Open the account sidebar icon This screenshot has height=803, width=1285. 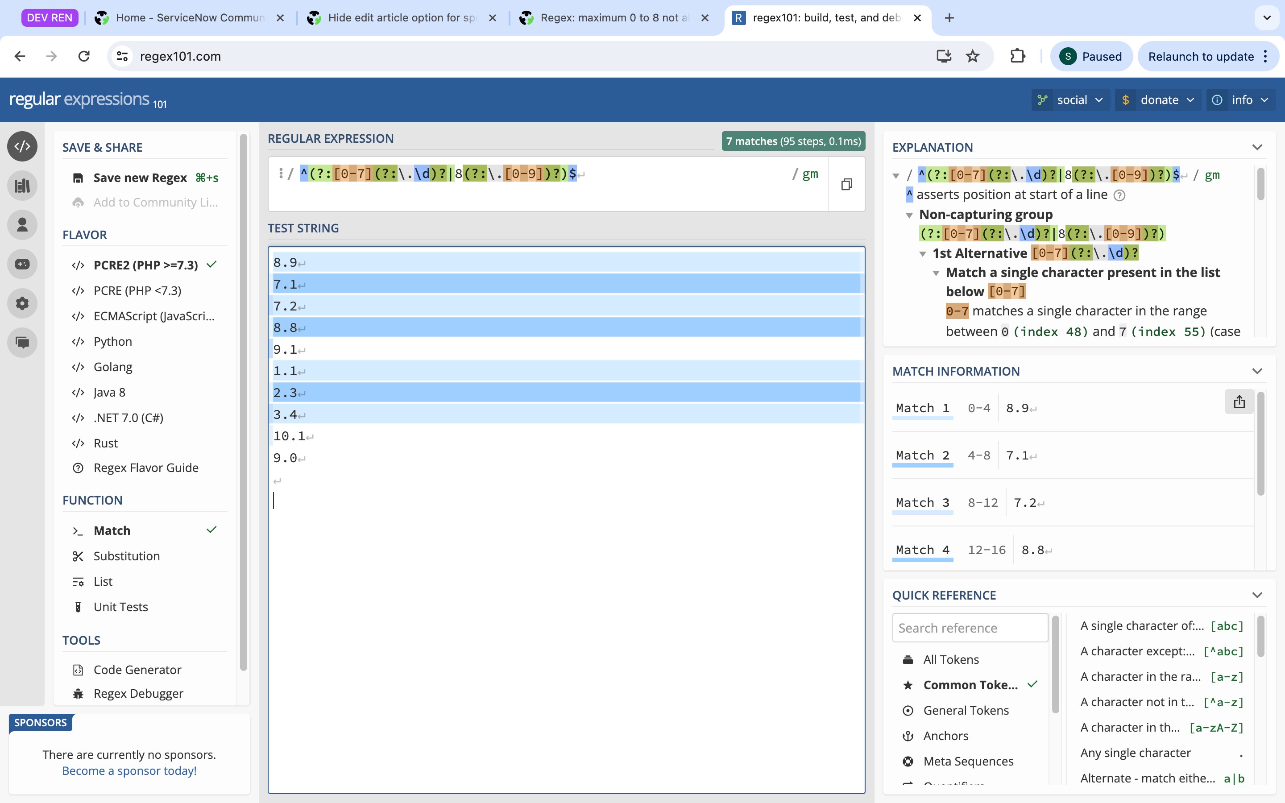[22, 225]
